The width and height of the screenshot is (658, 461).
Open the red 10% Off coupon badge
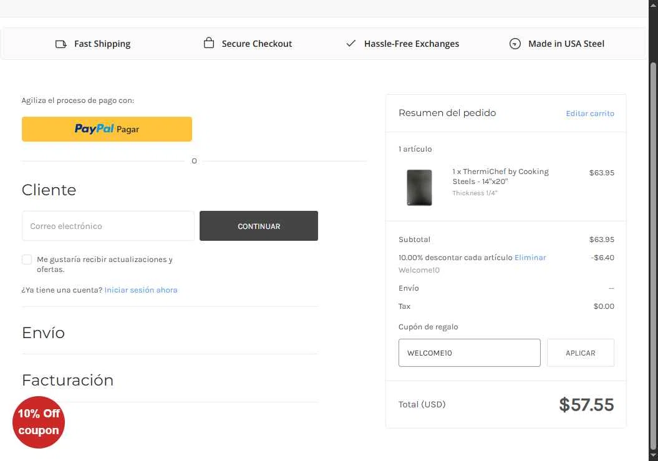point(39,422)
